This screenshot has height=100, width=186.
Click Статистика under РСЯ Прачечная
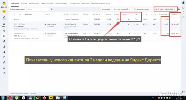coord(34,38)
